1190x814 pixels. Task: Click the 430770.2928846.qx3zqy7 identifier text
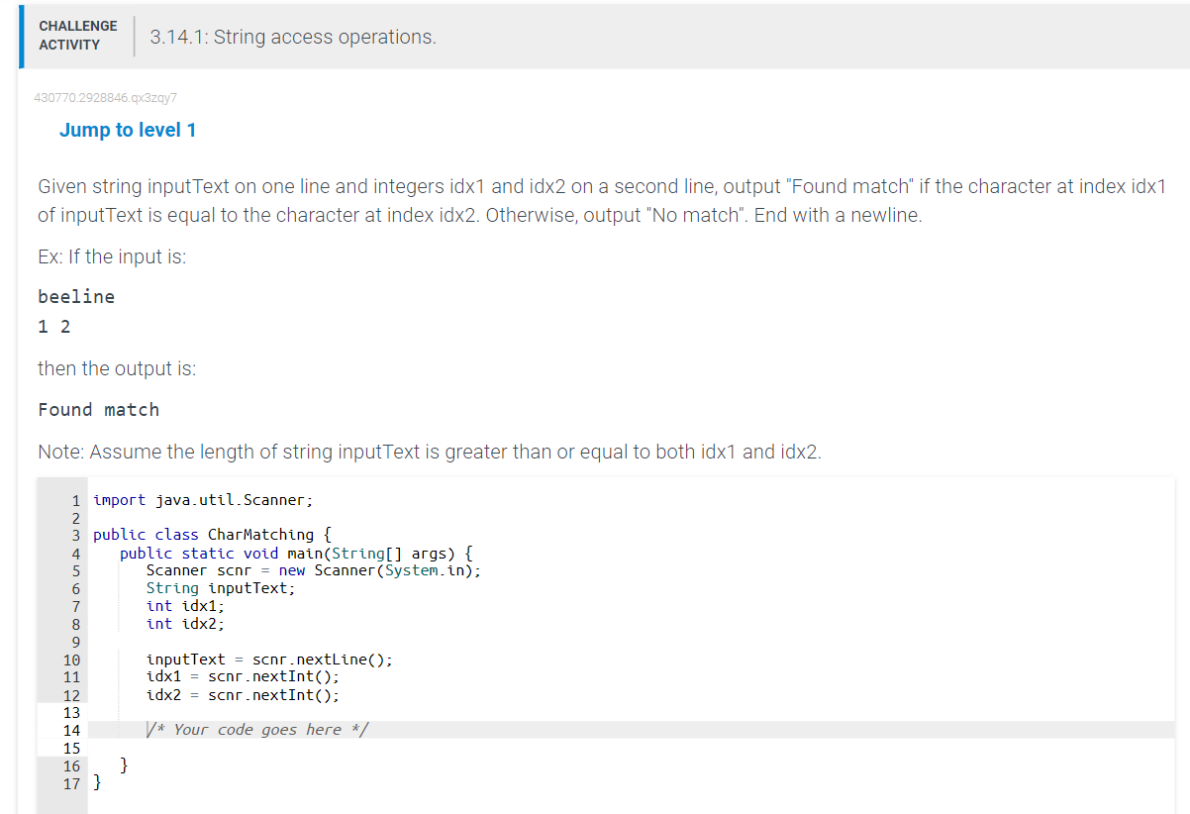pyautogui.click(x=105, y=97)
